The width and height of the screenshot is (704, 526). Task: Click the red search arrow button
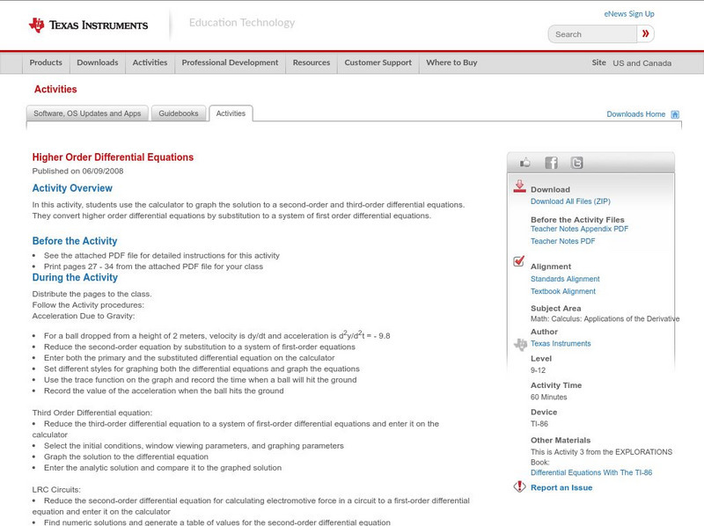pyautogui.click(x=645, y=33)
